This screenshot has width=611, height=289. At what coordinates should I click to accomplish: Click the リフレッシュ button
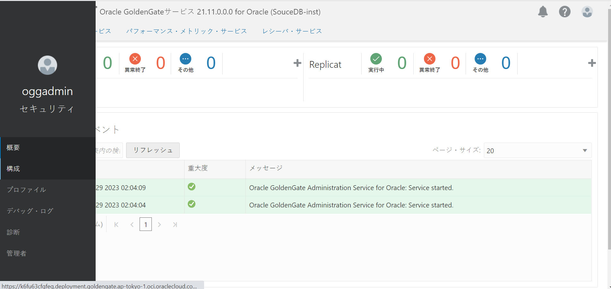[153, 150]
